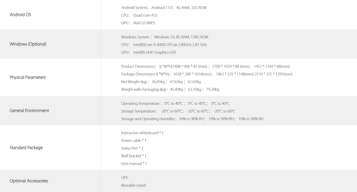Click the Package Dimensions line

[207, 74]
